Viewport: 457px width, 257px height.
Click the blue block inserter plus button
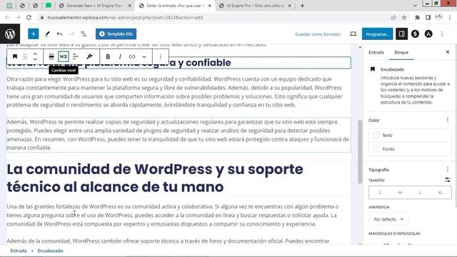point(34,34)
